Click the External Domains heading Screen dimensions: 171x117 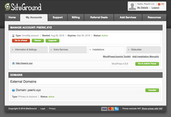23,82
